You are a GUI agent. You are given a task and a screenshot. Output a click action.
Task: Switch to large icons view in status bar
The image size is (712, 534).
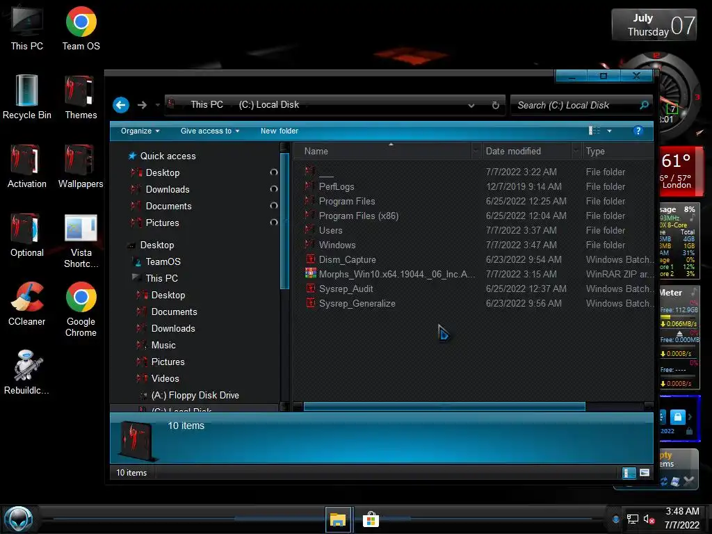click(x=645, y=473)
